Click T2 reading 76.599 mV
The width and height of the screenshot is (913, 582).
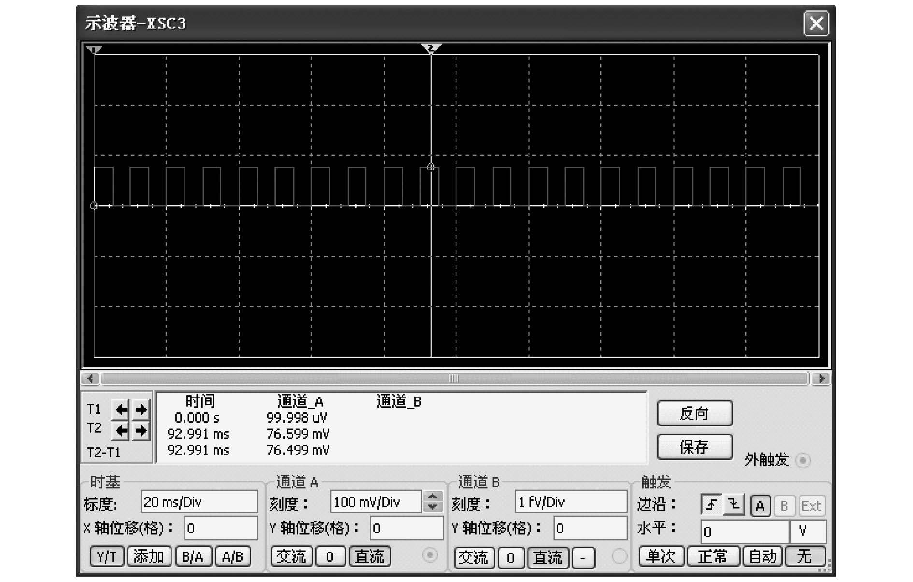[x=298, y=434]
